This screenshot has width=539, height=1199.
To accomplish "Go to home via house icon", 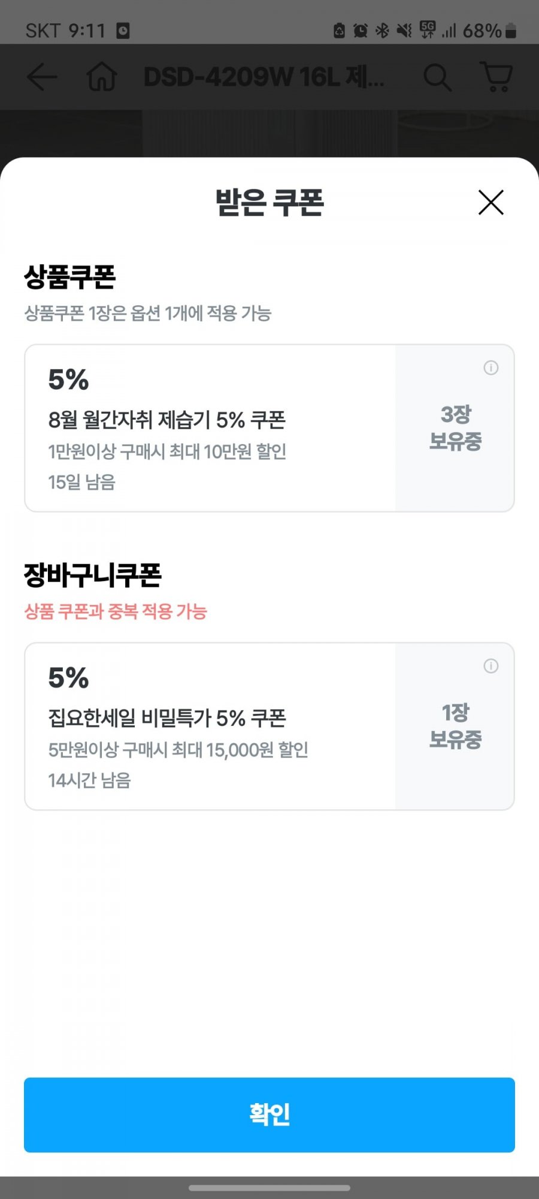I will pos(101,77).
